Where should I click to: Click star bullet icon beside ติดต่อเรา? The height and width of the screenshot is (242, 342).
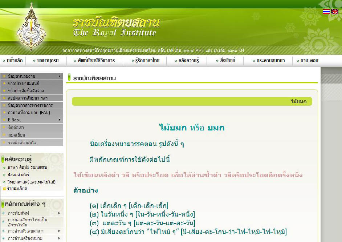point(4,127)
